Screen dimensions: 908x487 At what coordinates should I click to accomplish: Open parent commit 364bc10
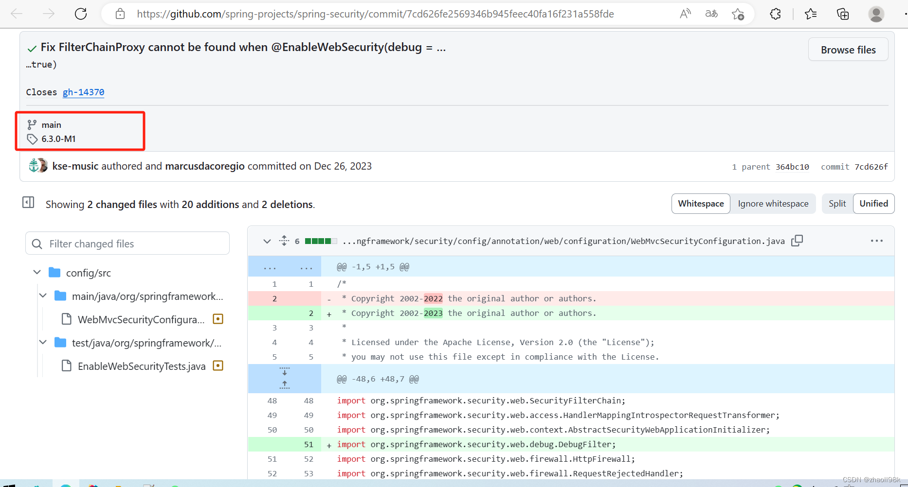coord(792,167)
